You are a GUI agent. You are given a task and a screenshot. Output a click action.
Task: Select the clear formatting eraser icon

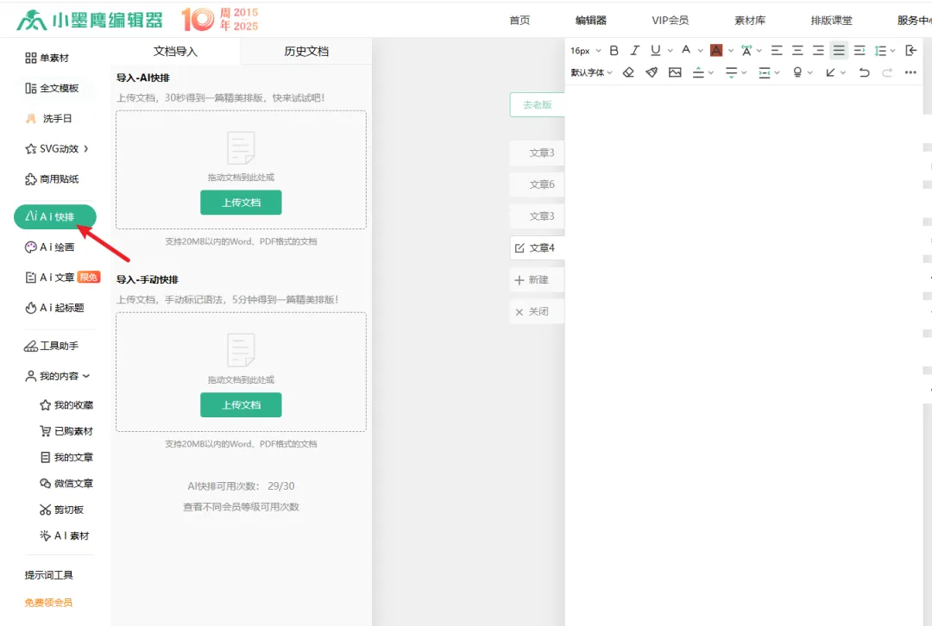pos(628,72)
